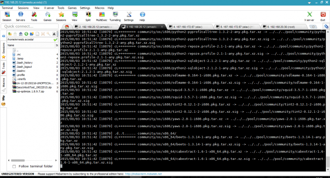Click the Split terminal icon
330x178 pixels.
coord(88,16)
